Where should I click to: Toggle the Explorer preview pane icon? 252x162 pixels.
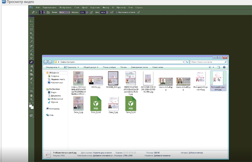(x=218, y=67)
